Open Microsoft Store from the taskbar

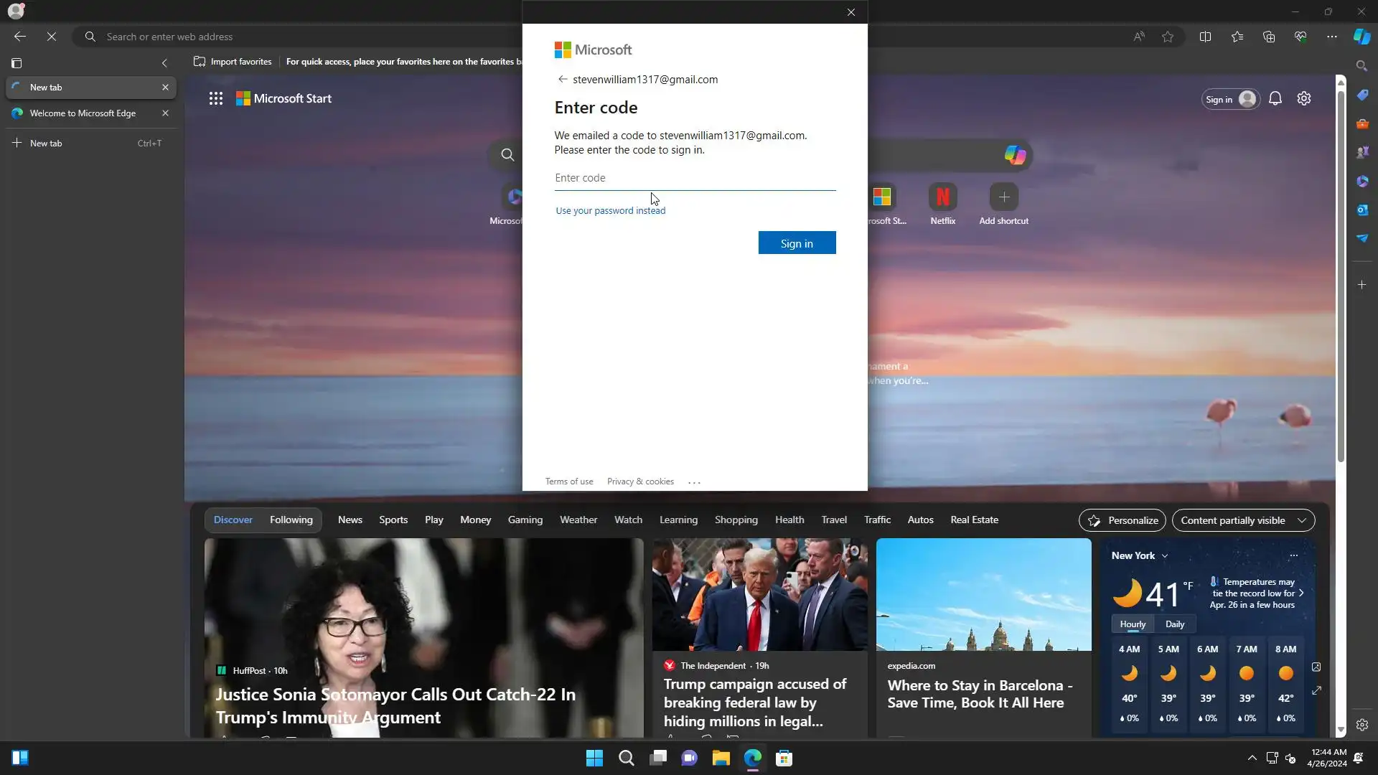point(784,758)
